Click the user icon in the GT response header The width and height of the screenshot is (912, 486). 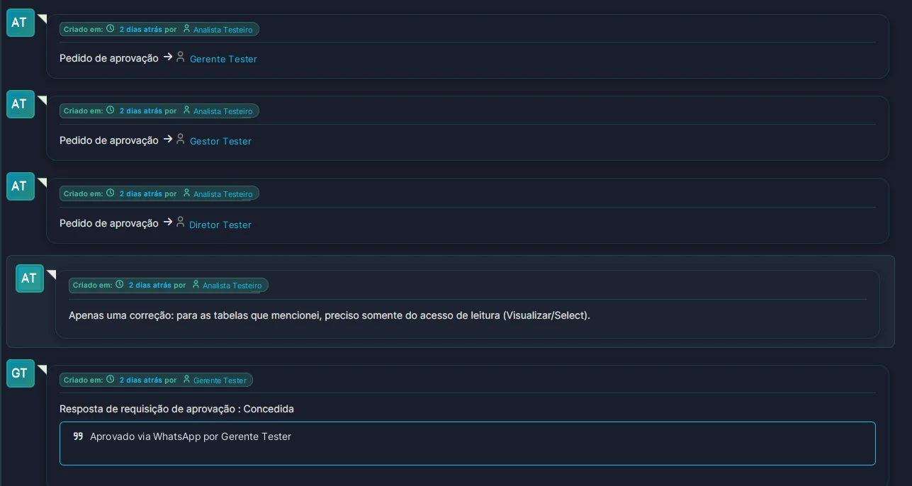pyautogui.click(x=186, y=380)
